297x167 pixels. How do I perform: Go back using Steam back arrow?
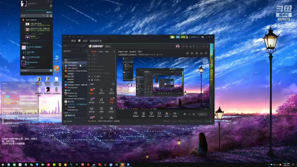coord(64,41)
